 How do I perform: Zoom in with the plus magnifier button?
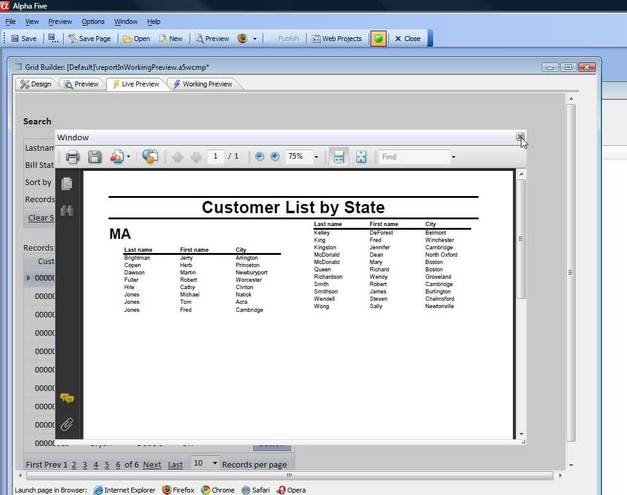click(x=275, y=157)
